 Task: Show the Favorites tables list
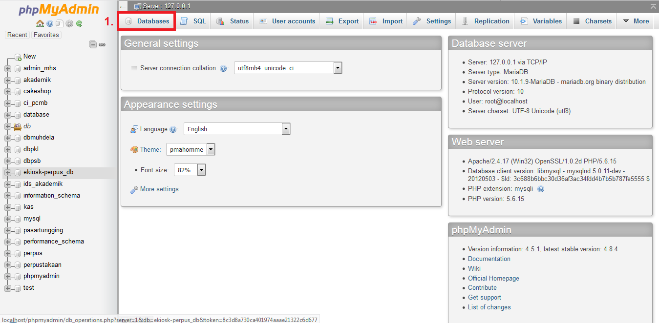click(46, 35)
